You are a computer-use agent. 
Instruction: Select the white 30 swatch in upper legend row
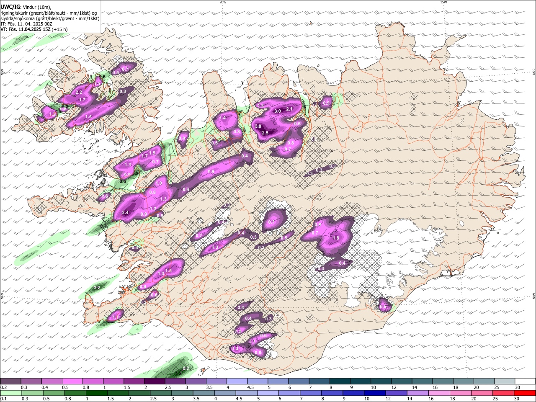point(525,381)
